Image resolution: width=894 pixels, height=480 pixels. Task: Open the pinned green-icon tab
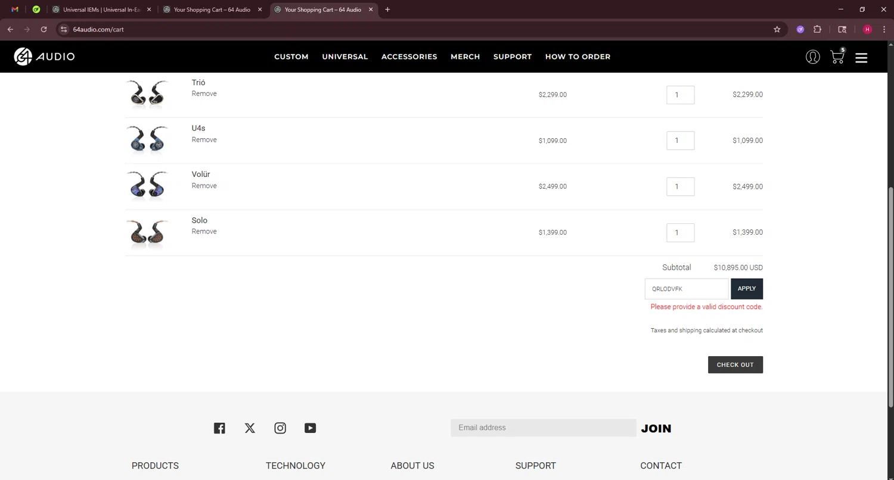[x=36, y=10]
